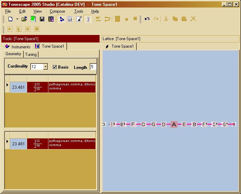
Task: Click the Stop playback button
Action: 37,29
